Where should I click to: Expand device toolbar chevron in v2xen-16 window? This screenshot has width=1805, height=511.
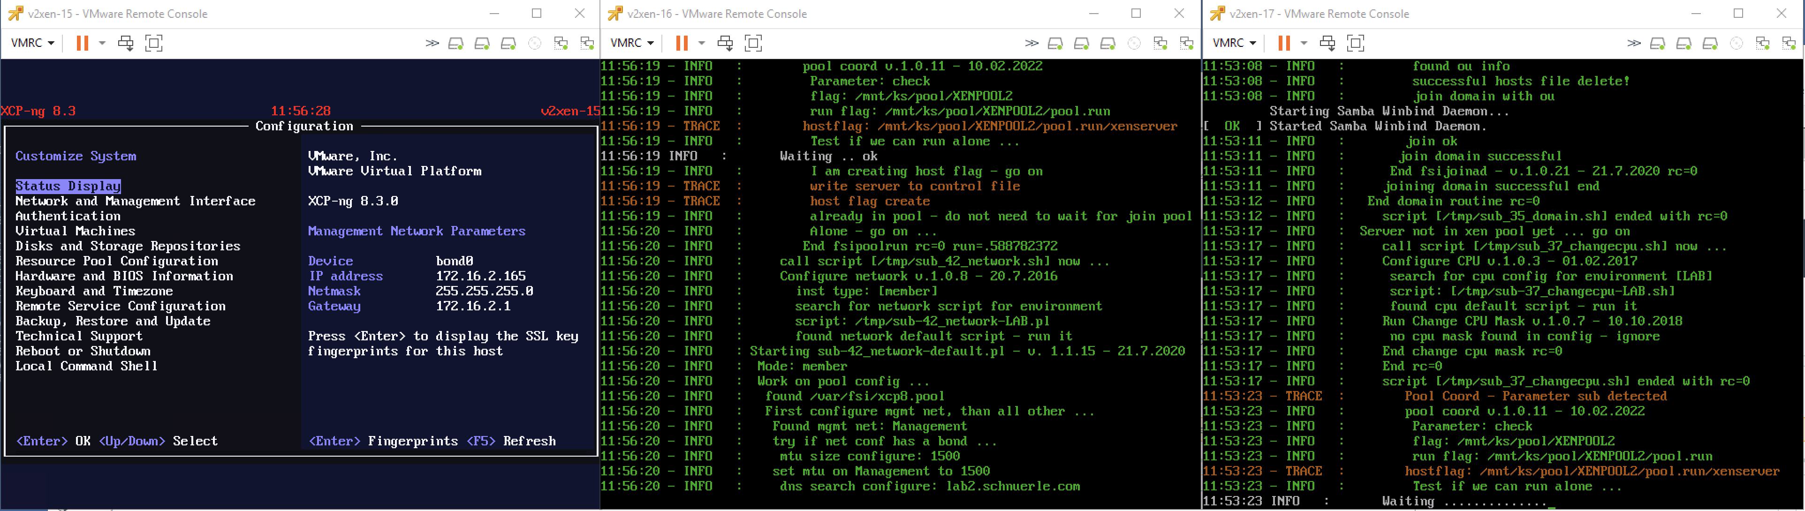(1031, 44)
